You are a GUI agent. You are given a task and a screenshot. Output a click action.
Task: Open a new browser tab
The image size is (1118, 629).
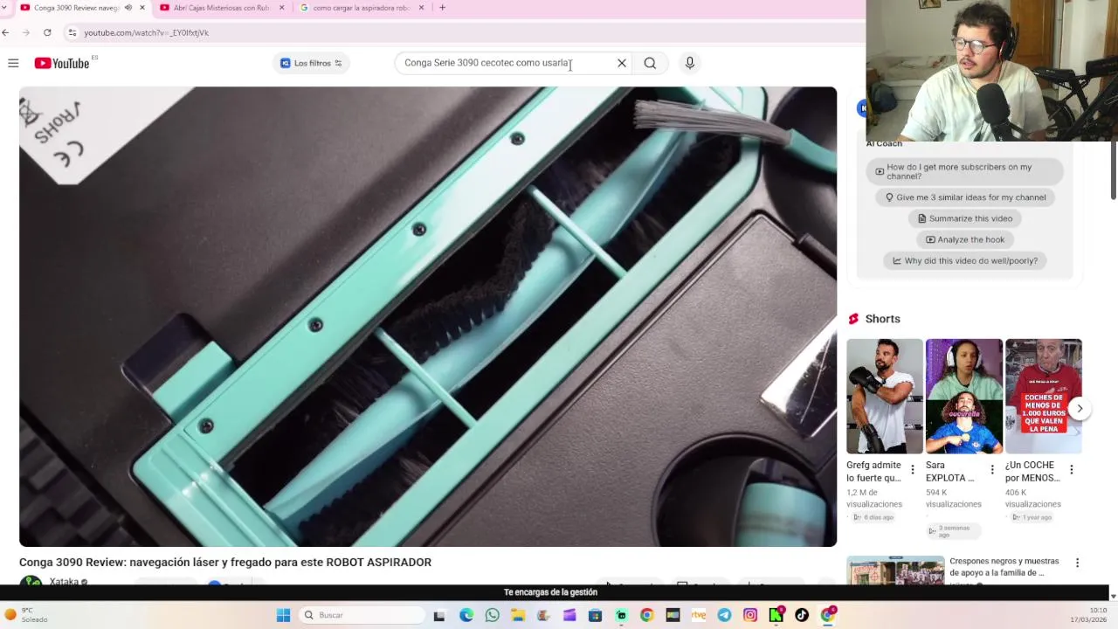[x=442, y=8]
